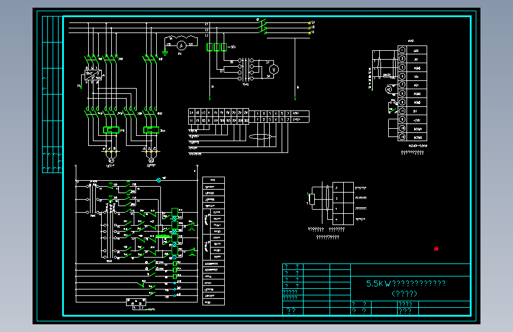
Task: Click the red marker dot
Action: coord(436,249)
